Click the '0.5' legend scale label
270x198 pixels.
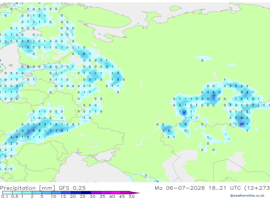coord(15,196)
